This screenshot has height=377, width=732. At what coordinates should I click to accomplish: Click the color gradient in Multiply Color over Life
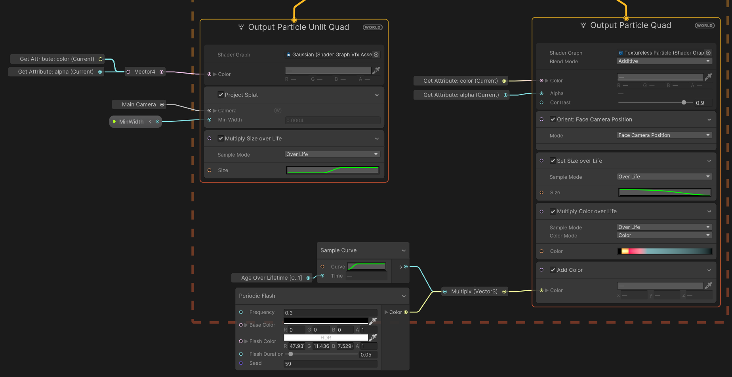[x=664, y=251]
